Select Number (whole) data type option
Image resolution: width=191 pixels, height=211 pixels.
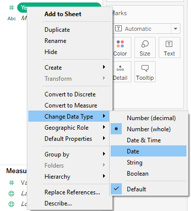[x=149, y=129]
